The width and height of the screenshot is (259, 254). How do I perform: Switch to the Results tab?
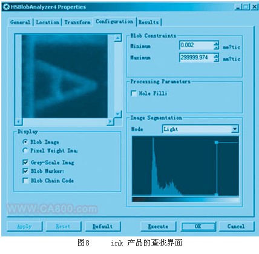point(149,22)
